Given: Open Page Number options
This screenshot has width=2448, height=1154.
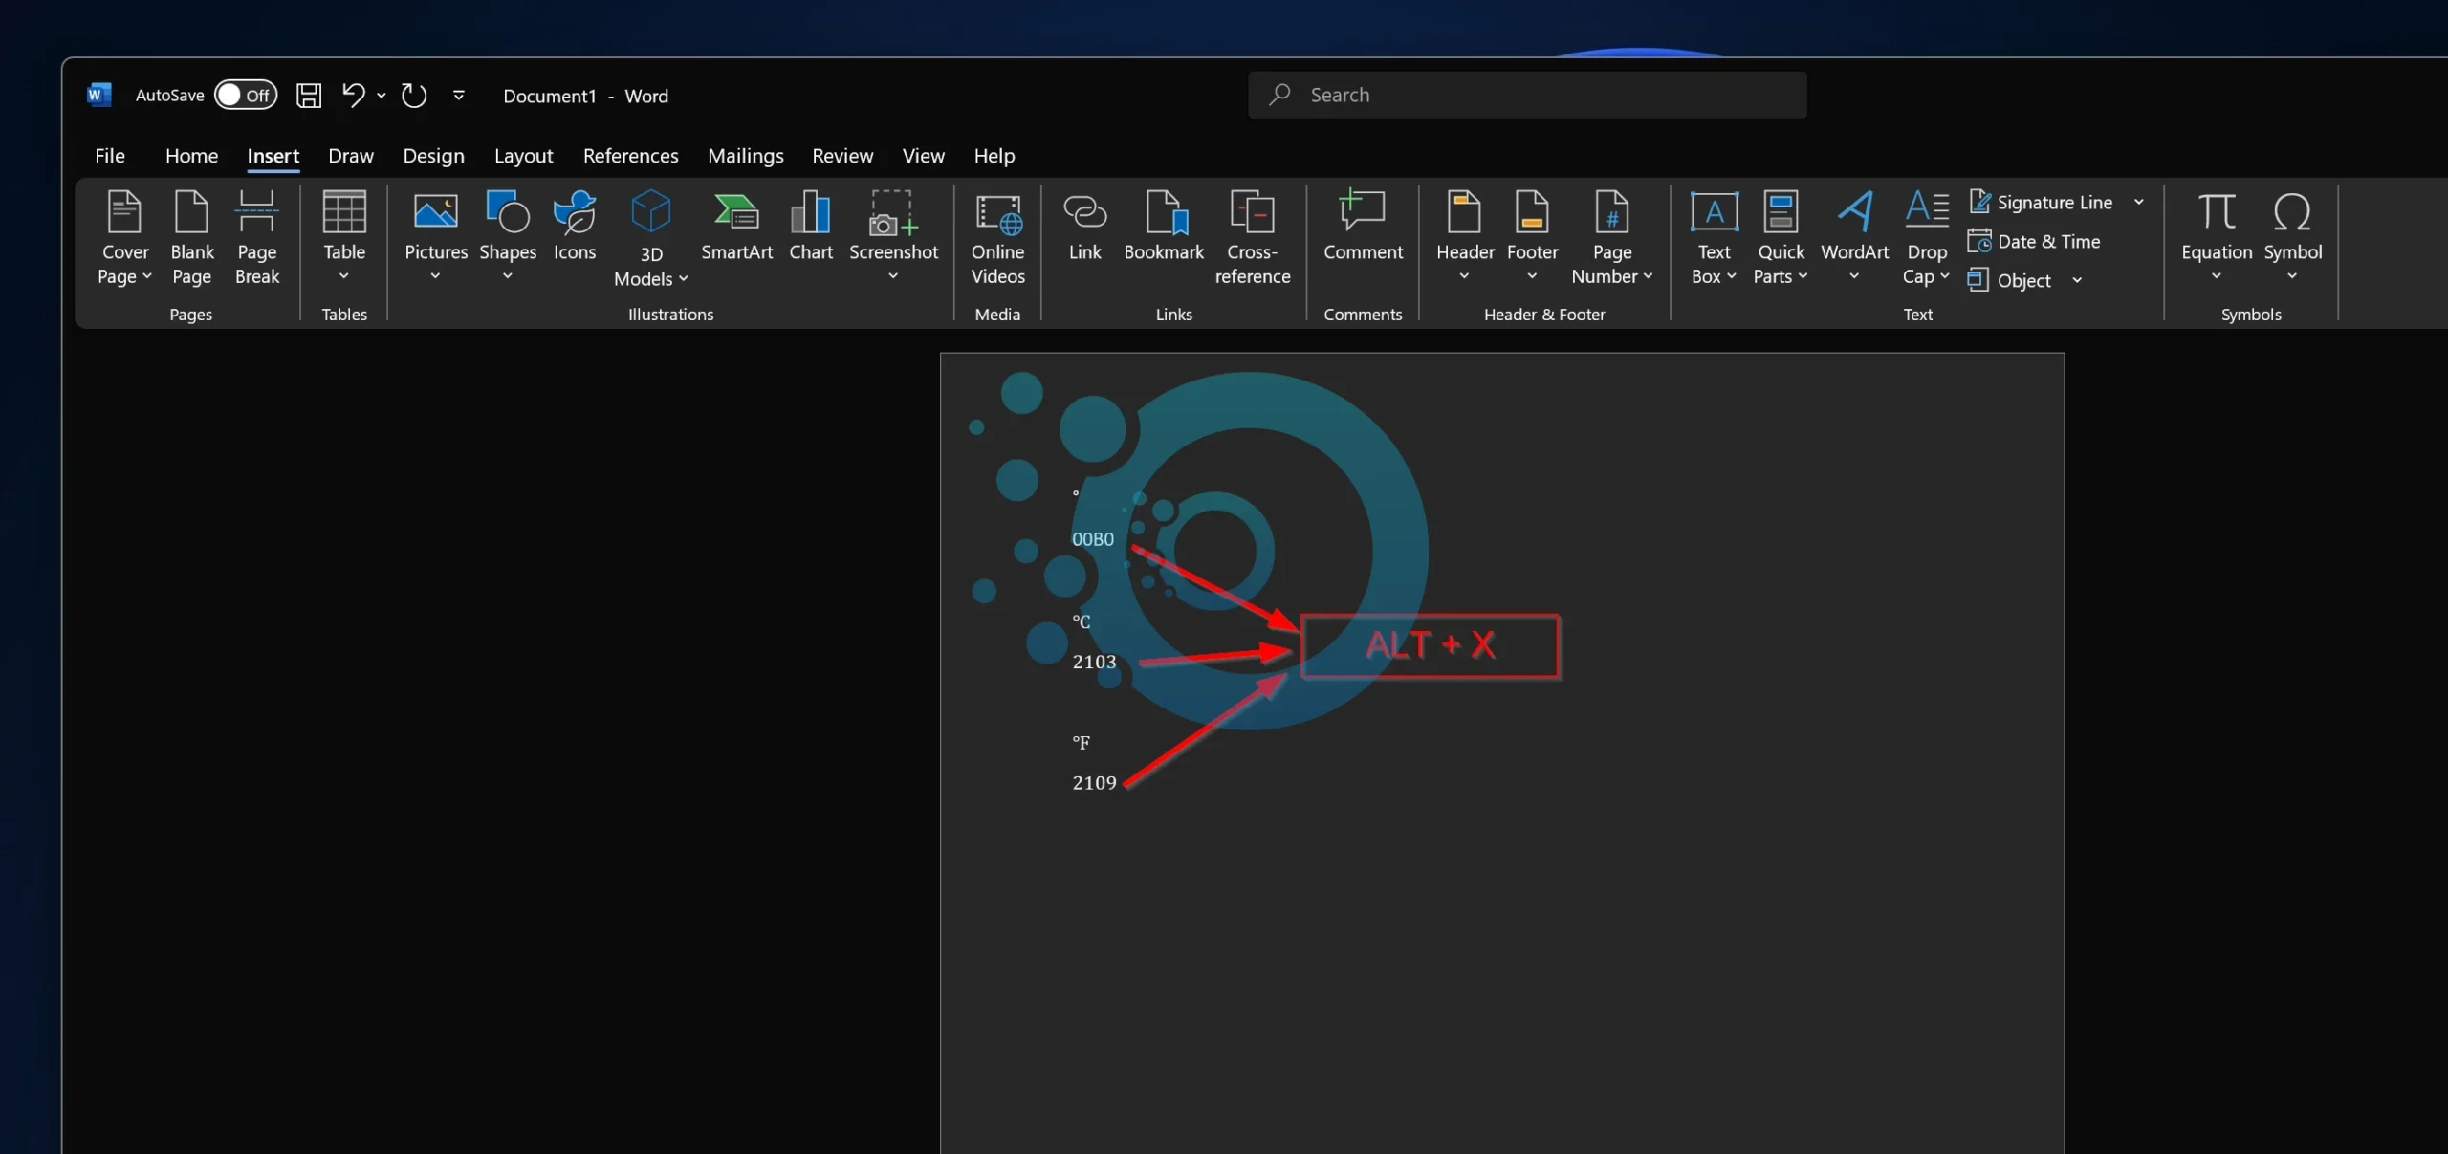Looking at the screenshot, I should point(1611,237).
